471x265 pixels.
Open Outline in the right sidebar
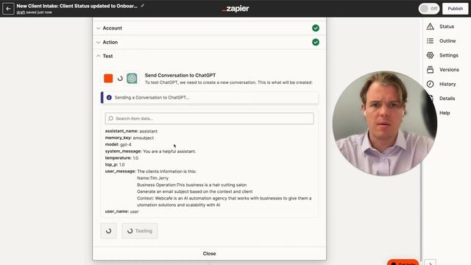click(447, 41)
